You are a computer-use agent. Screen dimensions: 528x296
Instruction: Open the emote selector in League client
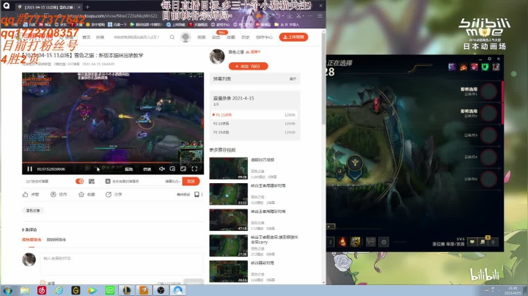click(384, 242)
